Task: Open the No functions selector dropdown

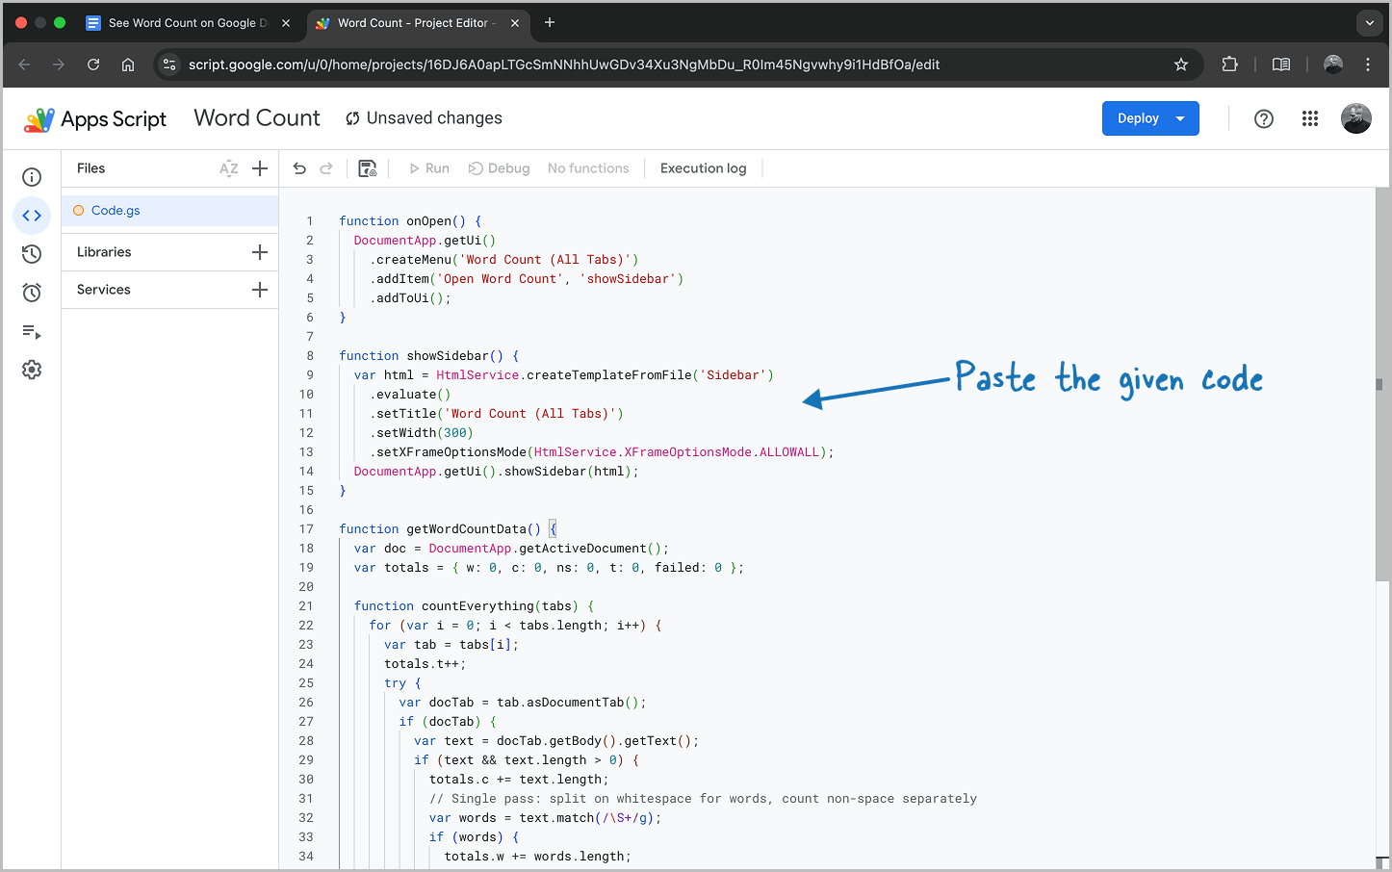Action: pos(587,168)
